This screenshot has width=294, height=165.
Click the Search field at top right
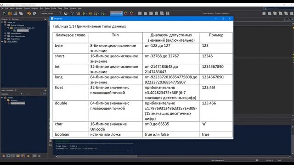click(x=278, y=8)
